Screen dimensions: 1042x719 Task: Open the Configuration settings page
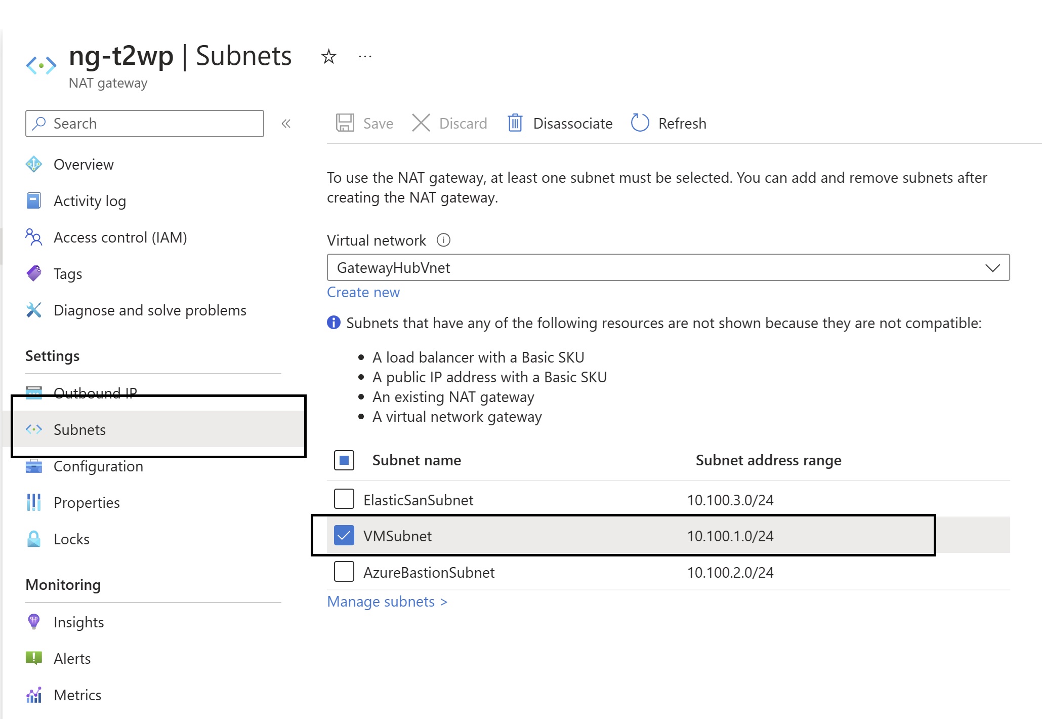[x=98, y=466]
